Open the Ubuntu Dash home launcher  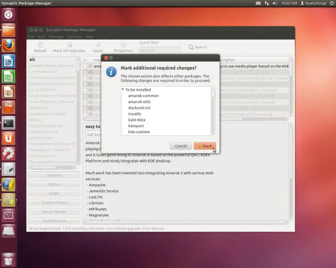point(8,15)
